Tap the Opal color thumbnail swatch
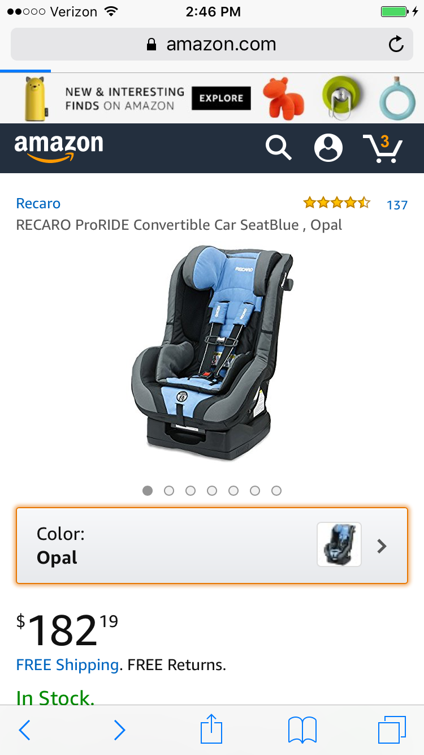This screenshot has width=424, height=755. pos(339,544)
